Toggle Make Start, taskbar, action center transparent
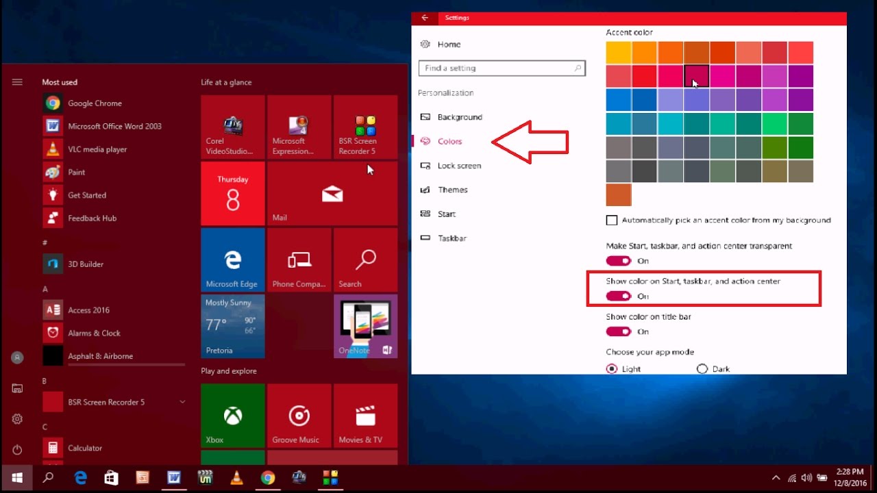This screenshot has width=877, height=493. coord(618,261)
